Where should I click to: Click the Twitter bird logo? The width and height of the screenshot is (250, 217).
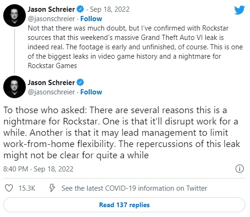click(239, 10)
